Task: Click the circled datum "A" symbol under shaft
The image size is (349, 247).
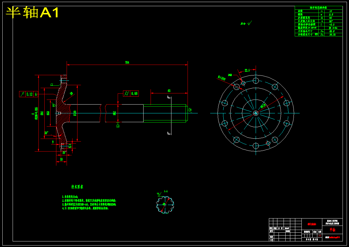Action: coord(118,126)
